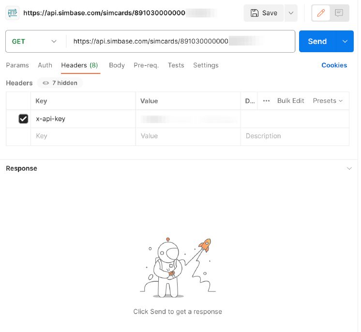Open the Cookies link

pos(334,65)
